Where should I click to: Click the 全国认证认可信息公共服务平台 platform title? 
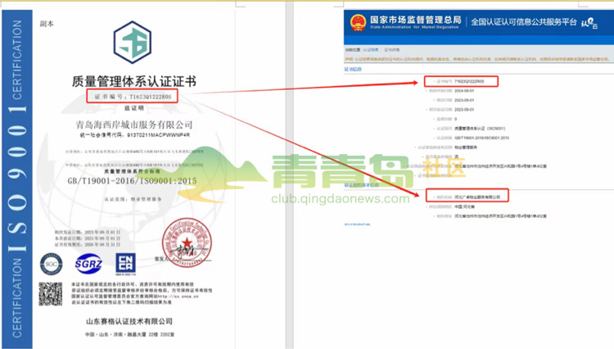click(524, 22)
